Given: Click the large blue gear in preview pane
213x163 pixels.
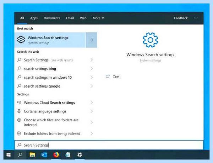Looking at the screenshot, I should coord(150,40).
